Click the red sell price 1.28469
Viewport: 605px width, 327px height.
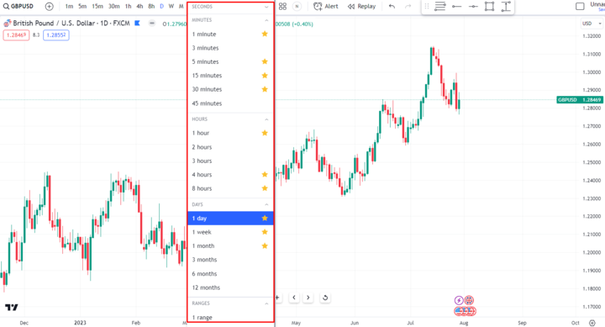point(16,35)
